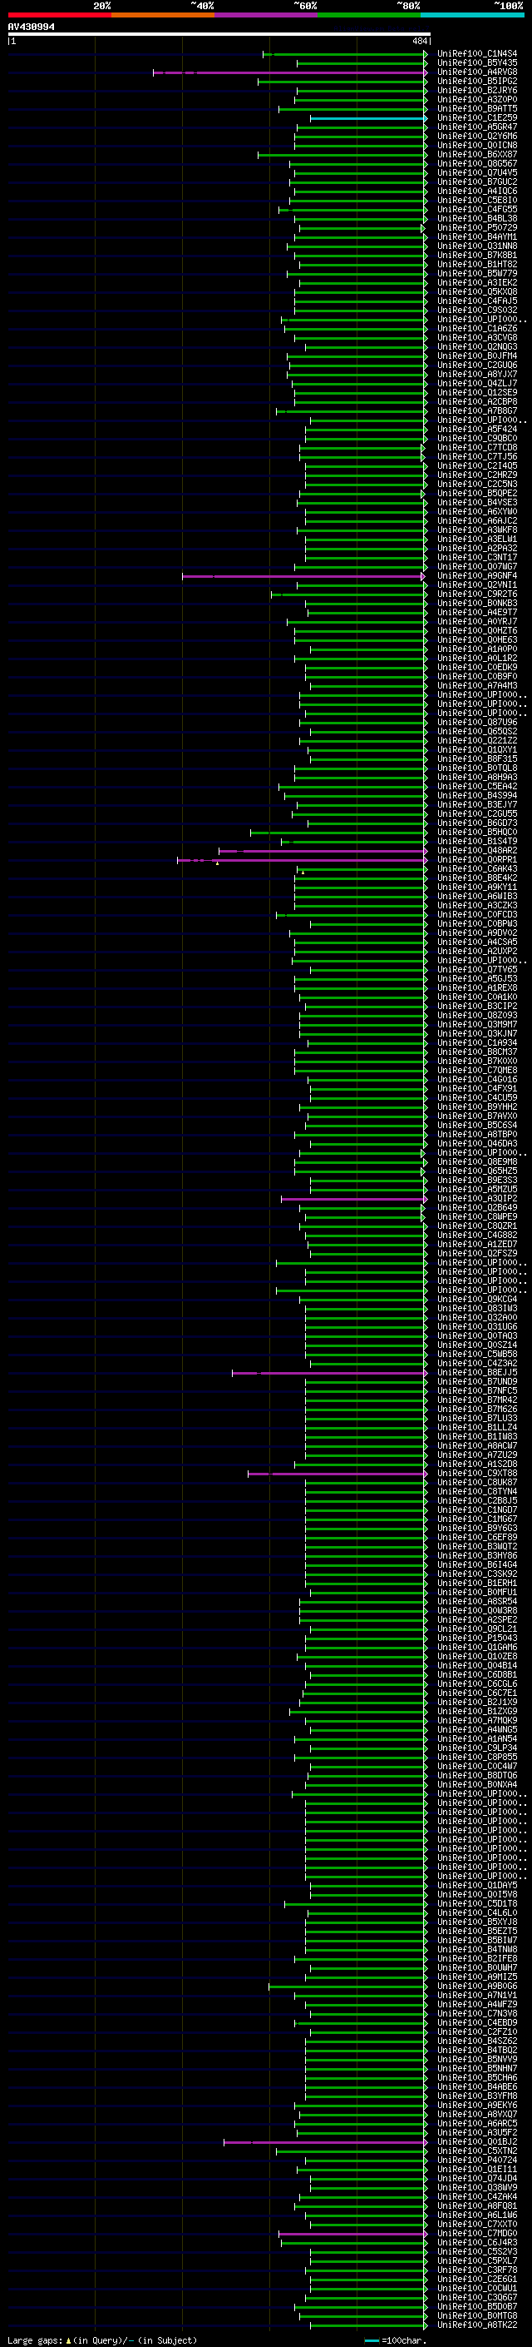Select hit label UniRef100_Q7TV65
Viewport: 532px width, 2347px height.
click(477, 969)
